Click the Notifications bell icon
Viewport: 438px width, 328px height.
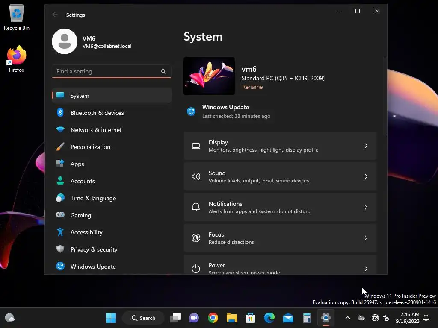click(x=196, y=207)
